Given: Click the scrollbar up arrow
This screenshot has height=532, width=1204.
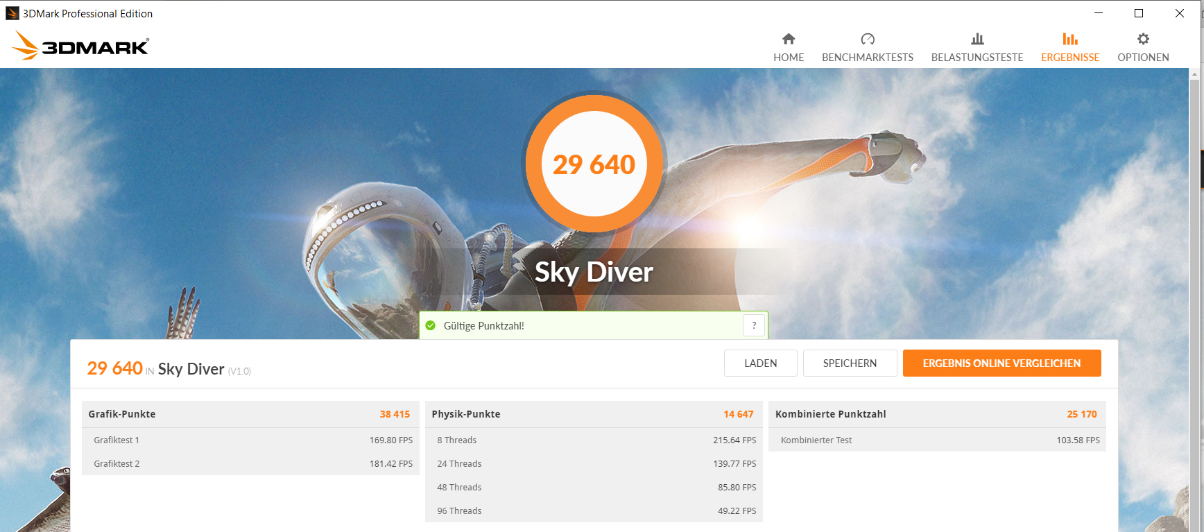Looking at the screenshot, I should tap(1194, 74).
